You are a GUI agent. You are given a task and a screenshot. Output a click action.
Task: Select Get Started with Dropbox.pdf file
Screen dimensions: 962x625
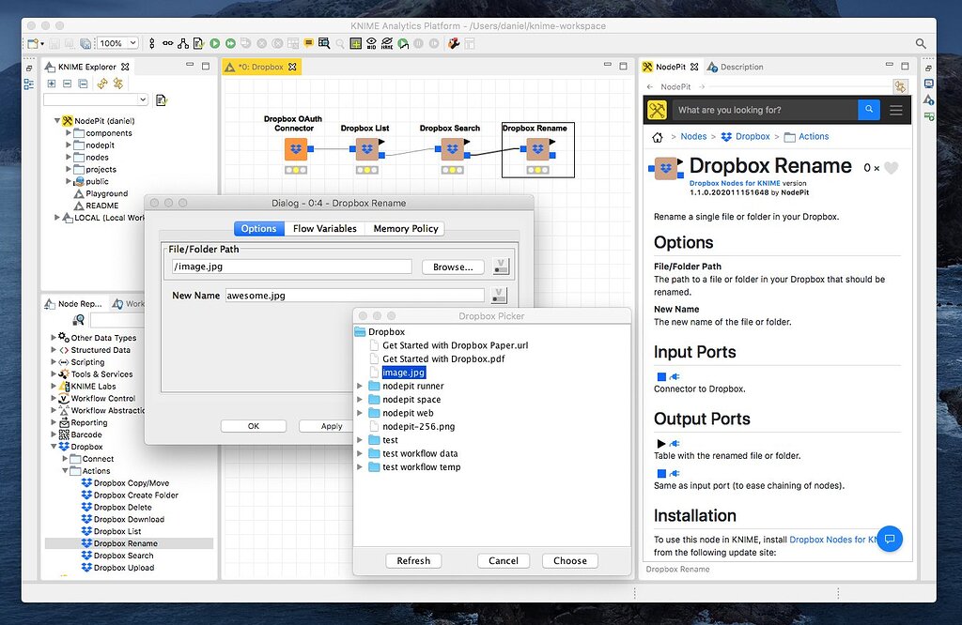point(443,359)
